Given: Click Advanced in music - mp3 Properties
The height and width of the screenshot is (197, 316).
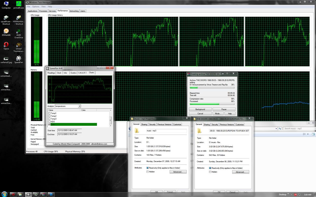Looking at the screenshot, I should [x=178, y=172].
